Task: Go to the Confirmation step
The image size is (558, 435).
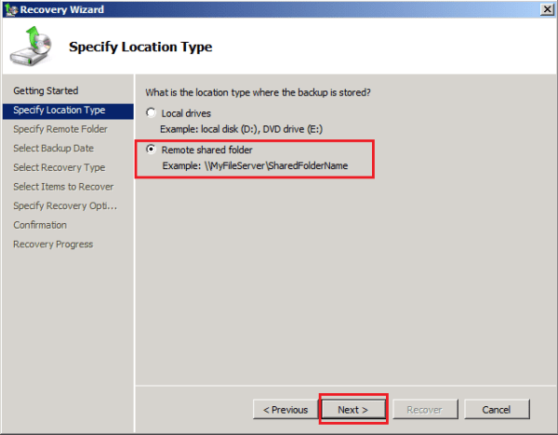Action: tap(40, 225)
